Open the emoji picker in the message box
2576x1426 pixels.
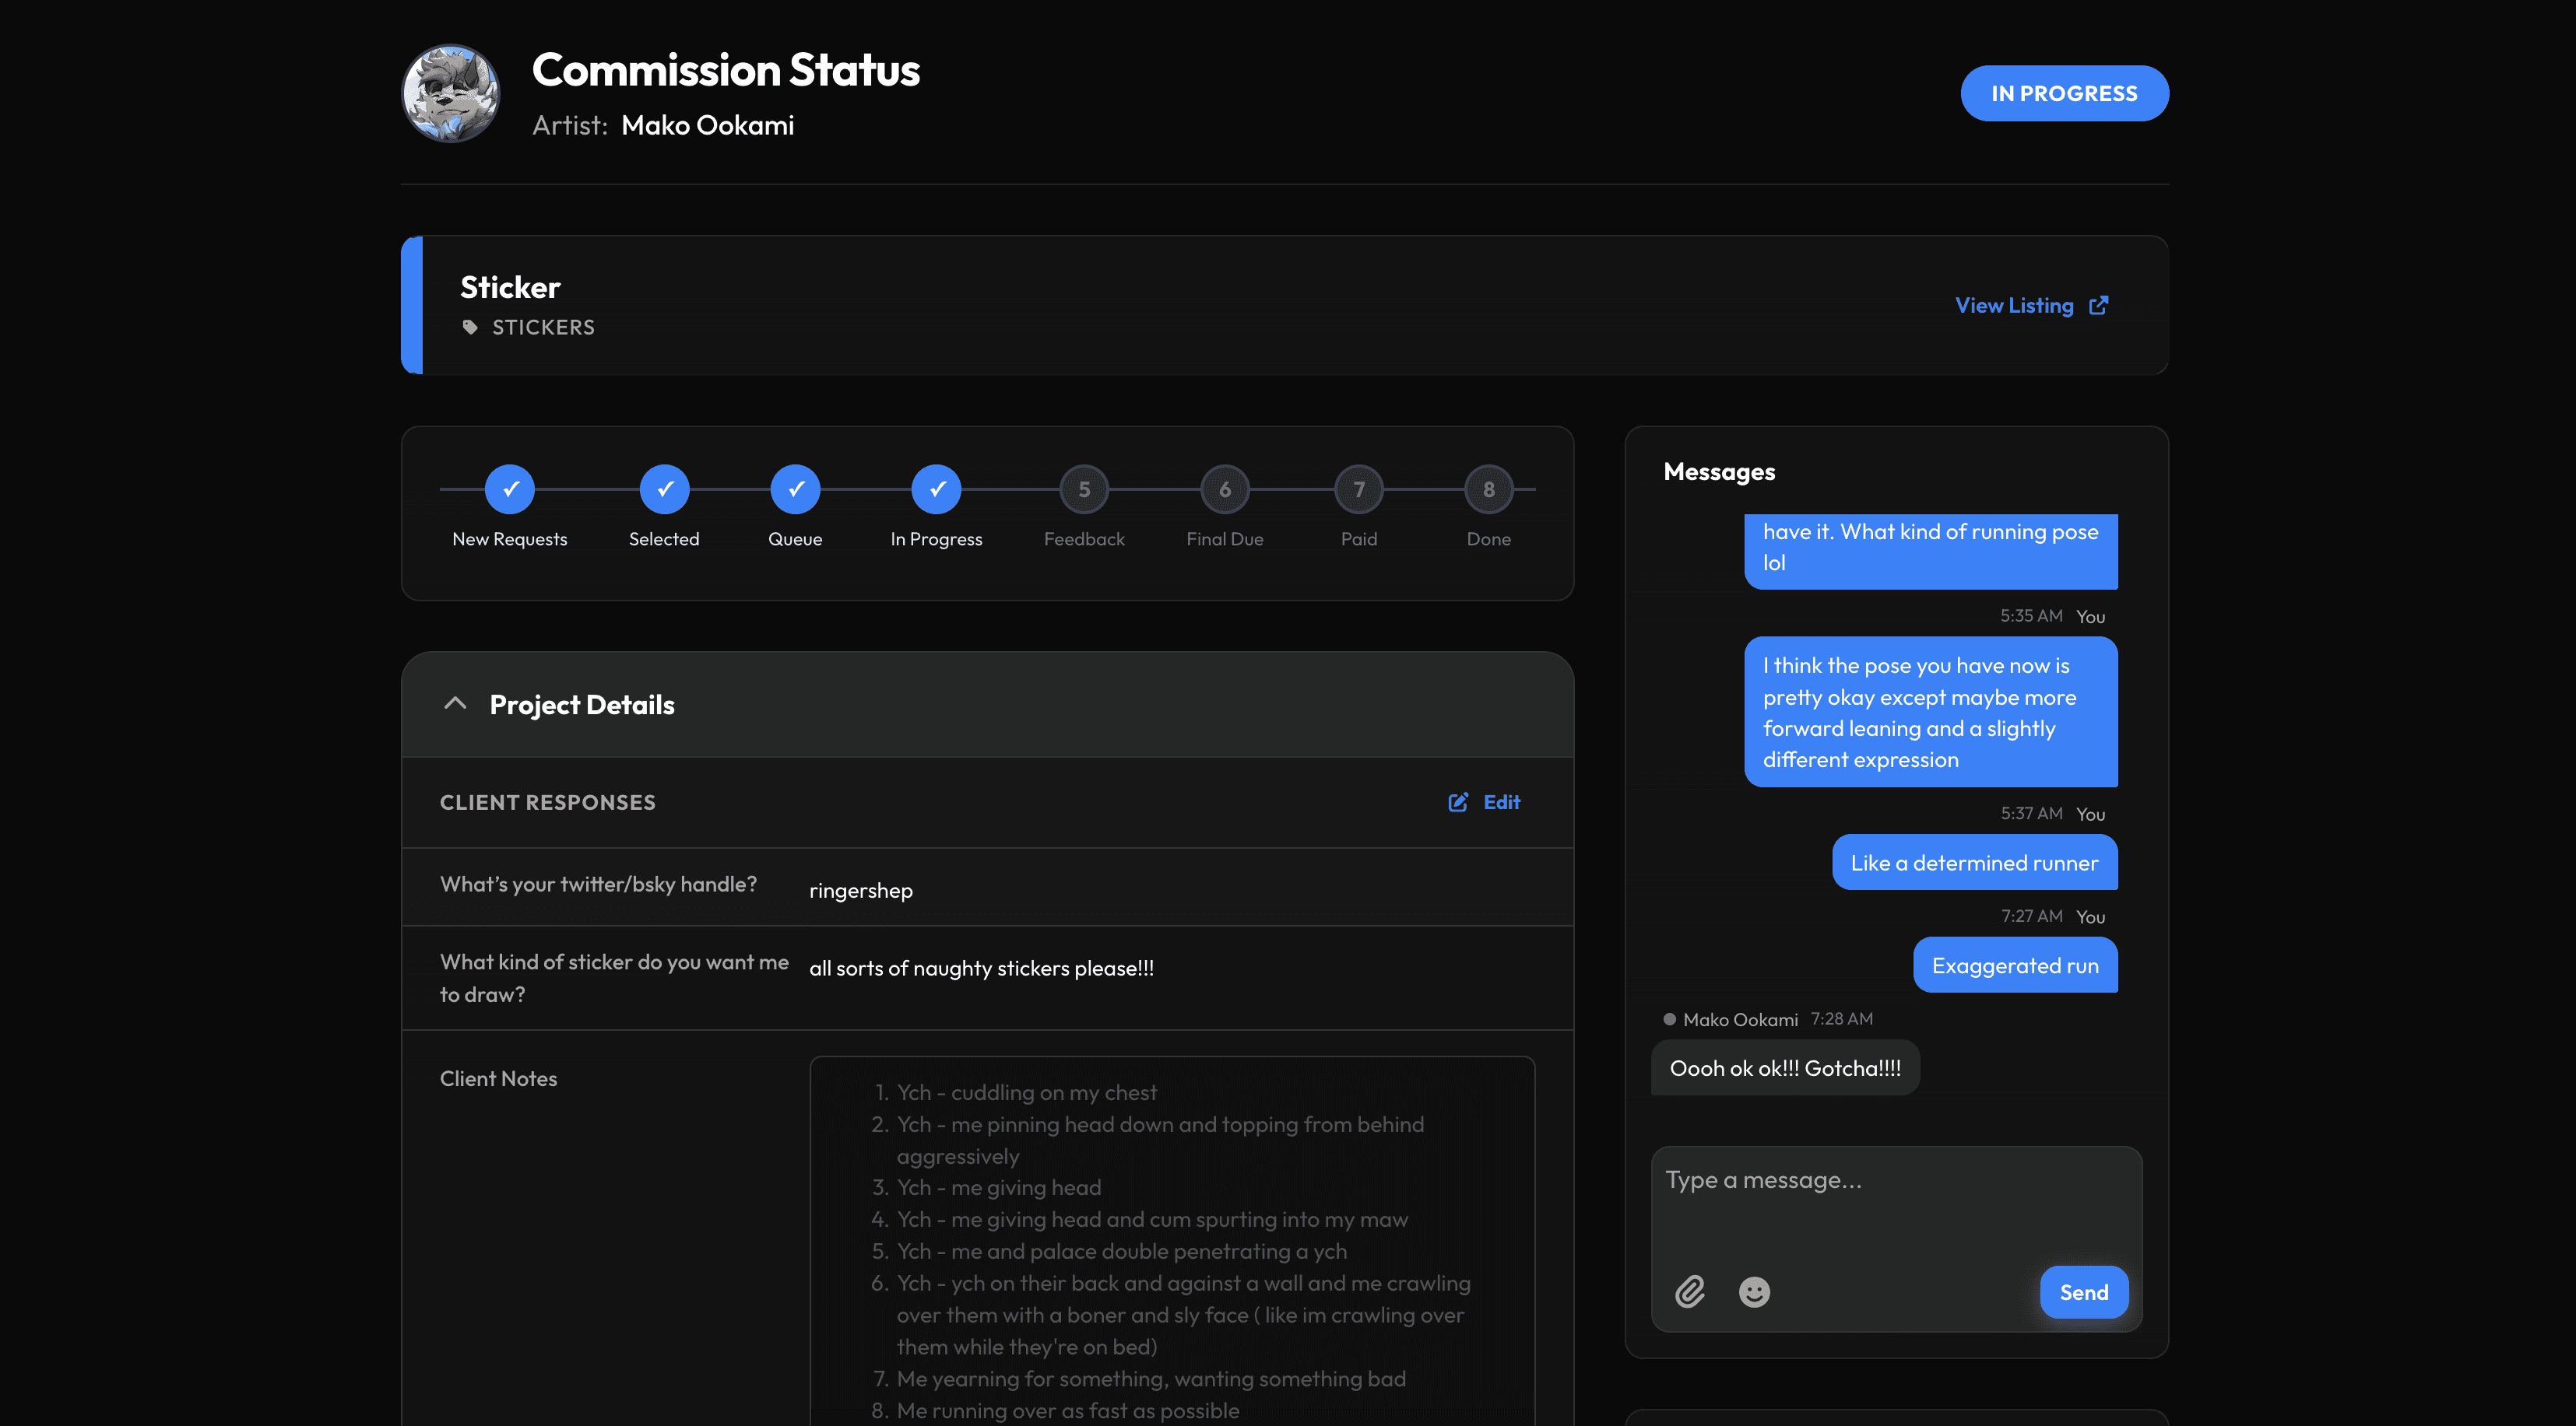point(1755,1292)
